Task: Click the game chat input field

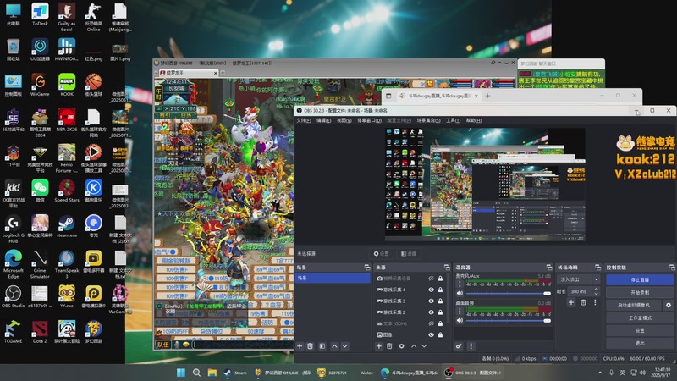Action: pos(243,345)
